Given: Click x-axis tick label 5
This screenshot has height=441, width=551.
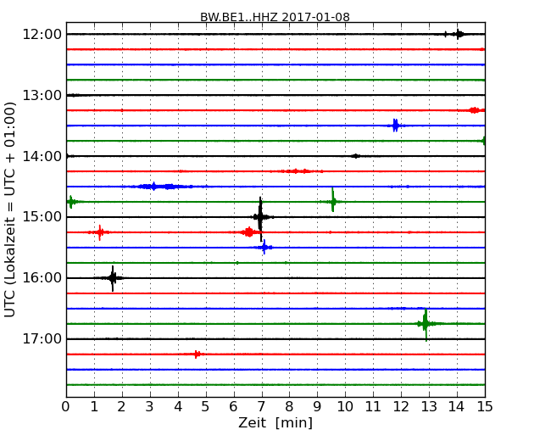Looking at the screenshot, I should (206, 407).
